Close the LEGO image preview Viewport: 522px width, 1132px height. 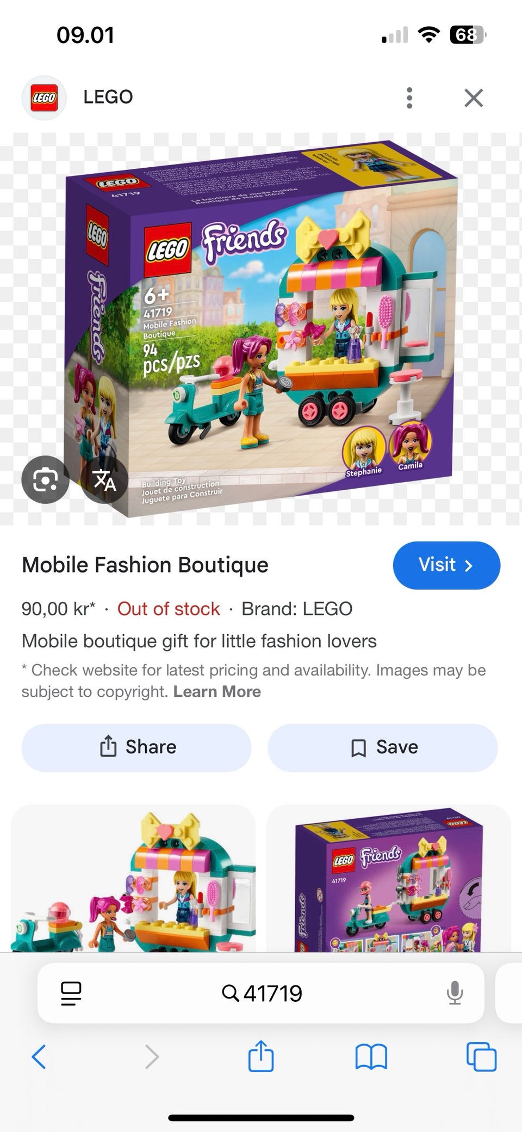[474, 98]
